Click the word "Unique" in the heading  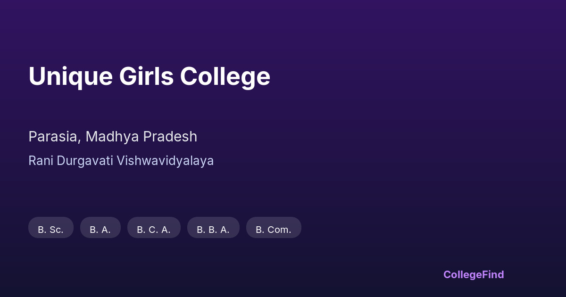click(71, 76)
